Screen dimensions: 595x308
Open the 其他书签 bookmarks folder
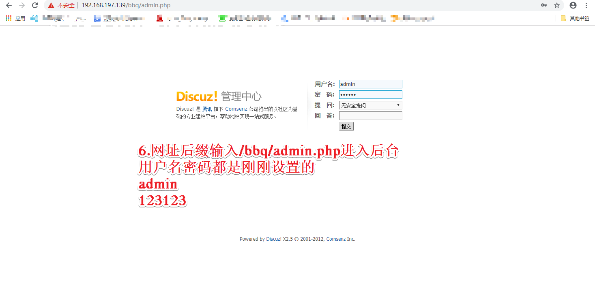(x=575, y=18)
